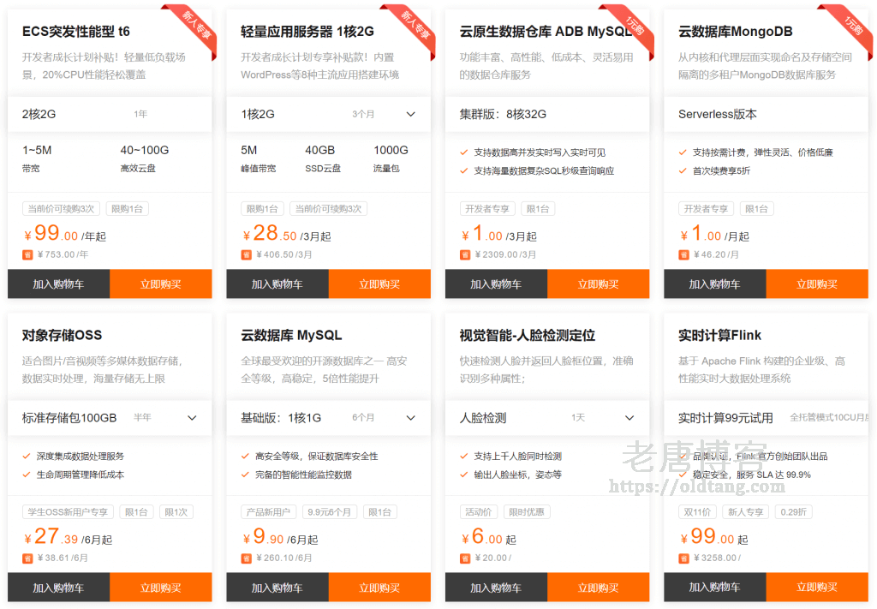Click the 双11价 tag on Flink card
Screen dimensions: 877x609
(x=697, y=512)
